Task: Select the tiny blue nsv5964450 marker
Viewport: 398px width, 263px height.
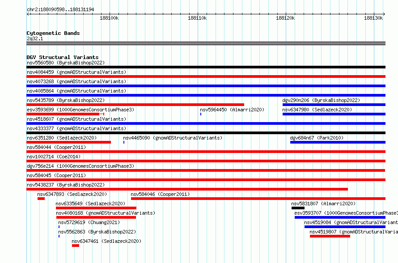Action: point(201,114)
